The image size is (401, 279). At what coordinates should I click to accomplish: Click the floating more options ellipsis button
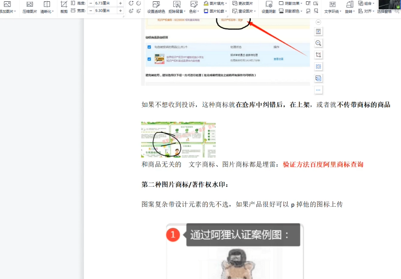click(318, 90)
